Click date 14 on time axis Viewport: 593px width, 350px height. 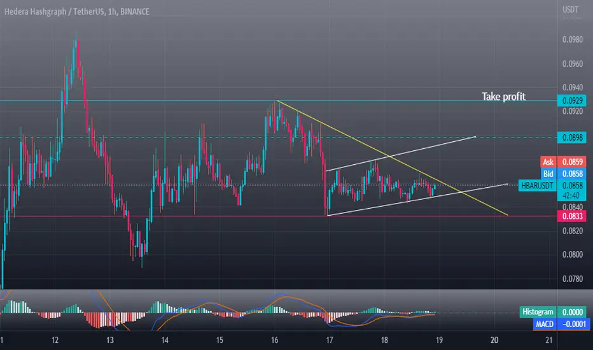point(165,340)
